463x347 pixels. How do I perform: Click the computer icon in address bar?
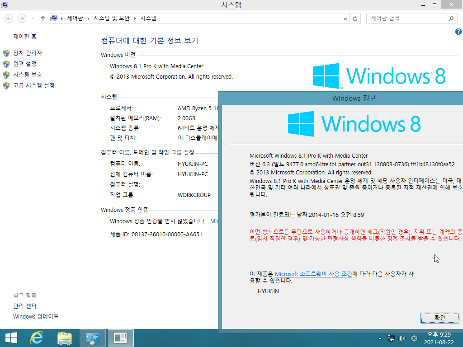tap(54, 19)
